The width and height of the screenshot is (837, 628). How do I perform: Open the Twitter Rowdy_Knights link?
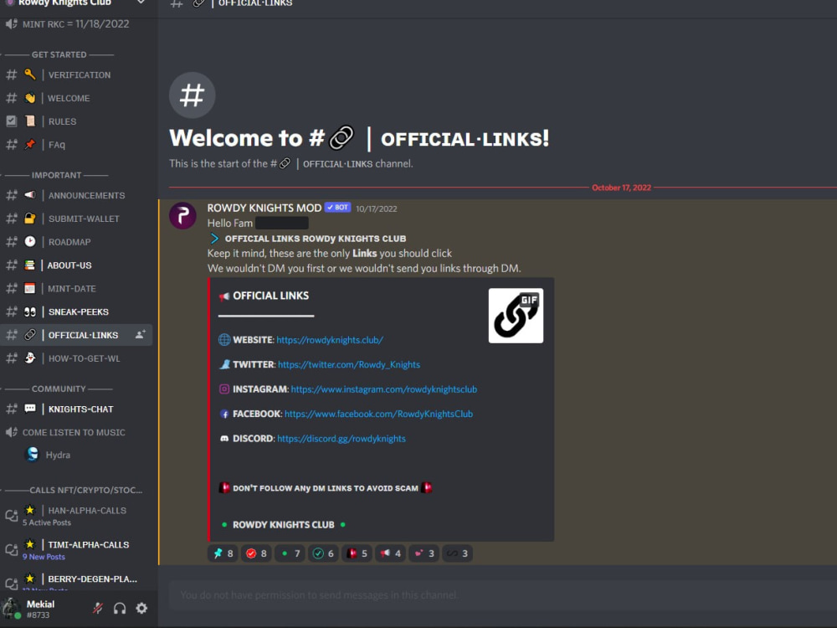coord(349,364)
